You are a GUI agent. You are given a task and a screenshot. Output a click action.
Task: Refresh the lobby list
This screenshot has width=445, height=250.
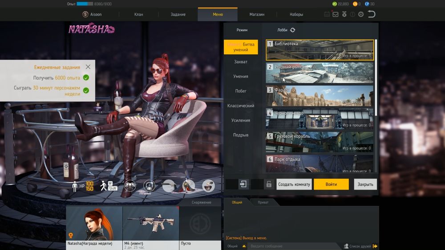click(292, 30)
